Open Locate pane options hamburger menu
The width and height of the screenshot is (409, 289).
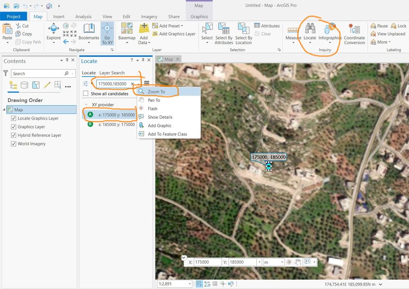pyautogui.click(x=147, y=83)
